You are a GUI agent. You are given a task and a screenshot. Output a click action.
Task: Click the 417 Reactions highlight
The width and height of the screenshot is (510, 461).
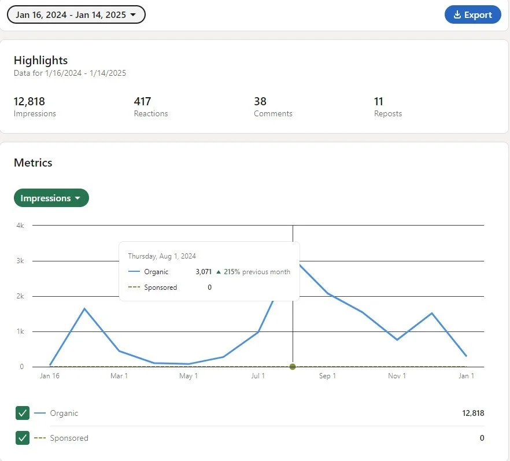(151, 106)
